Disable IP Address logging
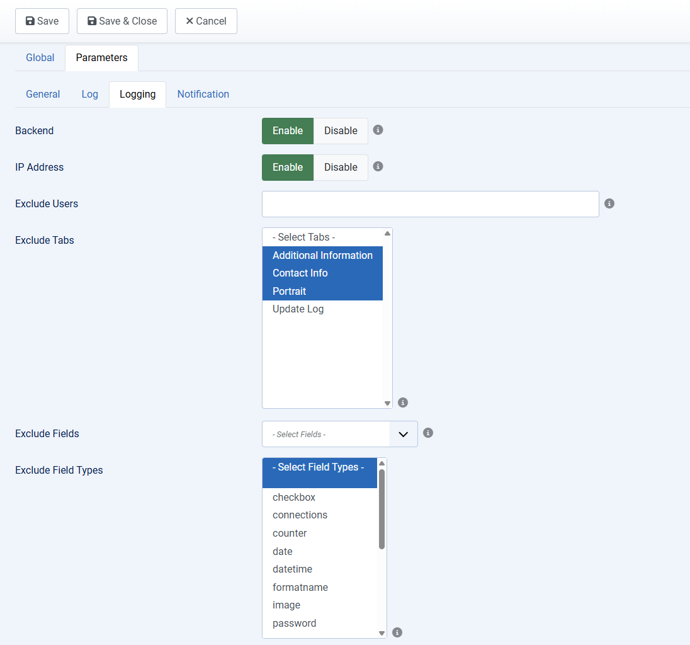 tap(341, 168)
